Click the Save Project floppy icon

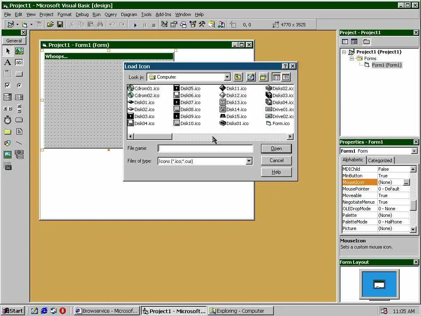tap(60, 24)
